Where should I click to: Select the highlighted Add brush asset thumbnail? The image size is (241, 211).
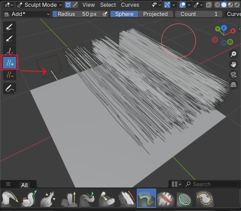(x=146, y=198)
